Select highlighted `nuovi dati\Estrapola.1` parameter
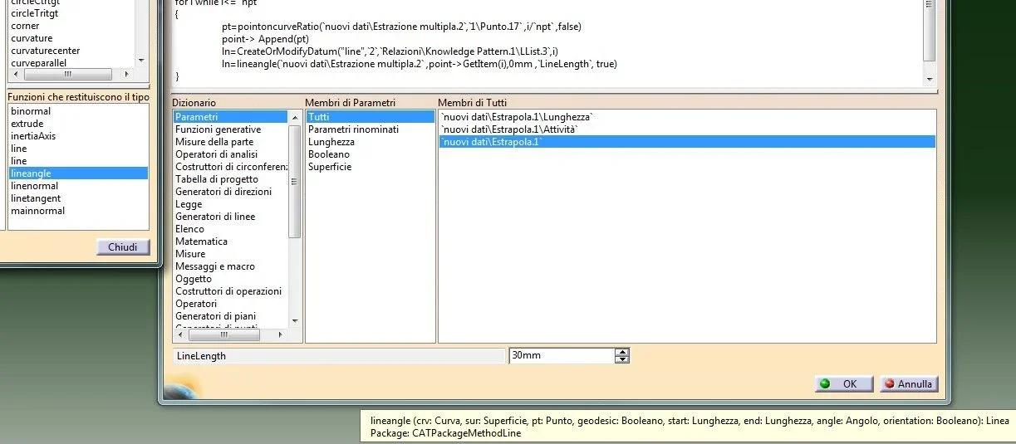The width and height of the screenshot is (1016, 444). [687, 142]
